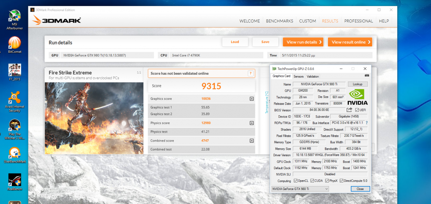The height and width of the screenshot is (204, 431).
Task: Toggle the OpenCL checkbox
Action: [296, 181]
